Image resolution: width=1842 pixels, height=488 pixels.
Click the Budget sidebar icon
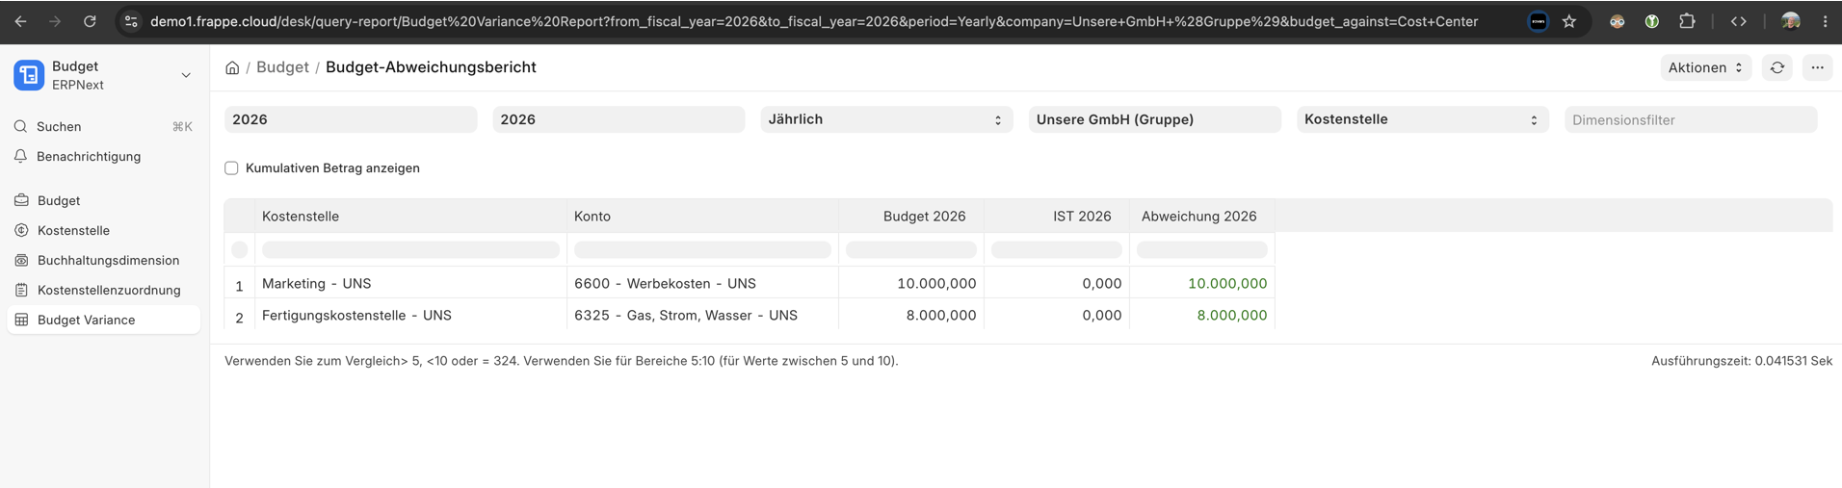(x=22, y=200)
